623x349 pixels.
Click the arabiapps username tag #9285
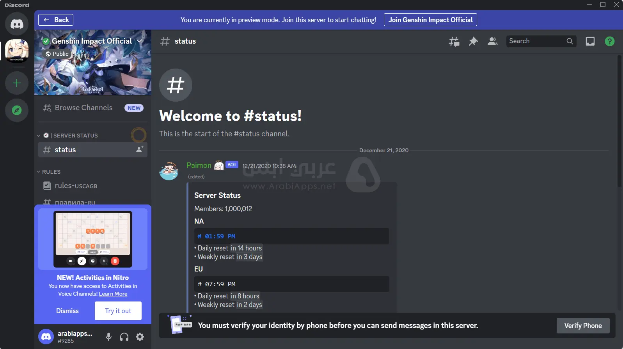pos(66,341)
